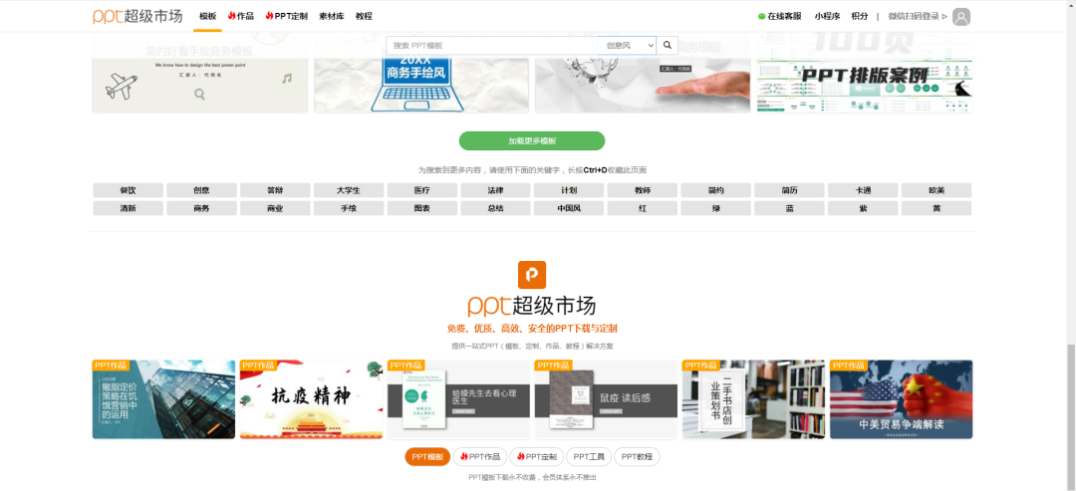Switch to the PPT定制 pill tab at bottom
The height and width of the screenshot is (491, 1076).
coord(537,457)
